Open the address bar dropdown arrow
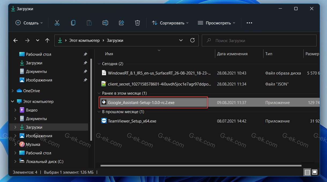This screenshot has height=182, width=327. click(x=181, y=40)
